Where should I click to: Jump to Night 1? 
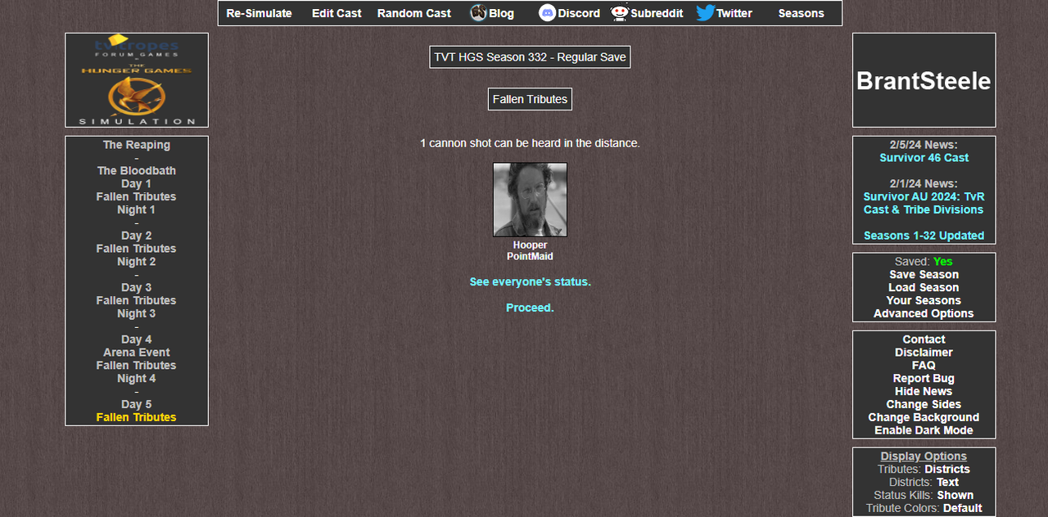tap(136, 209)
